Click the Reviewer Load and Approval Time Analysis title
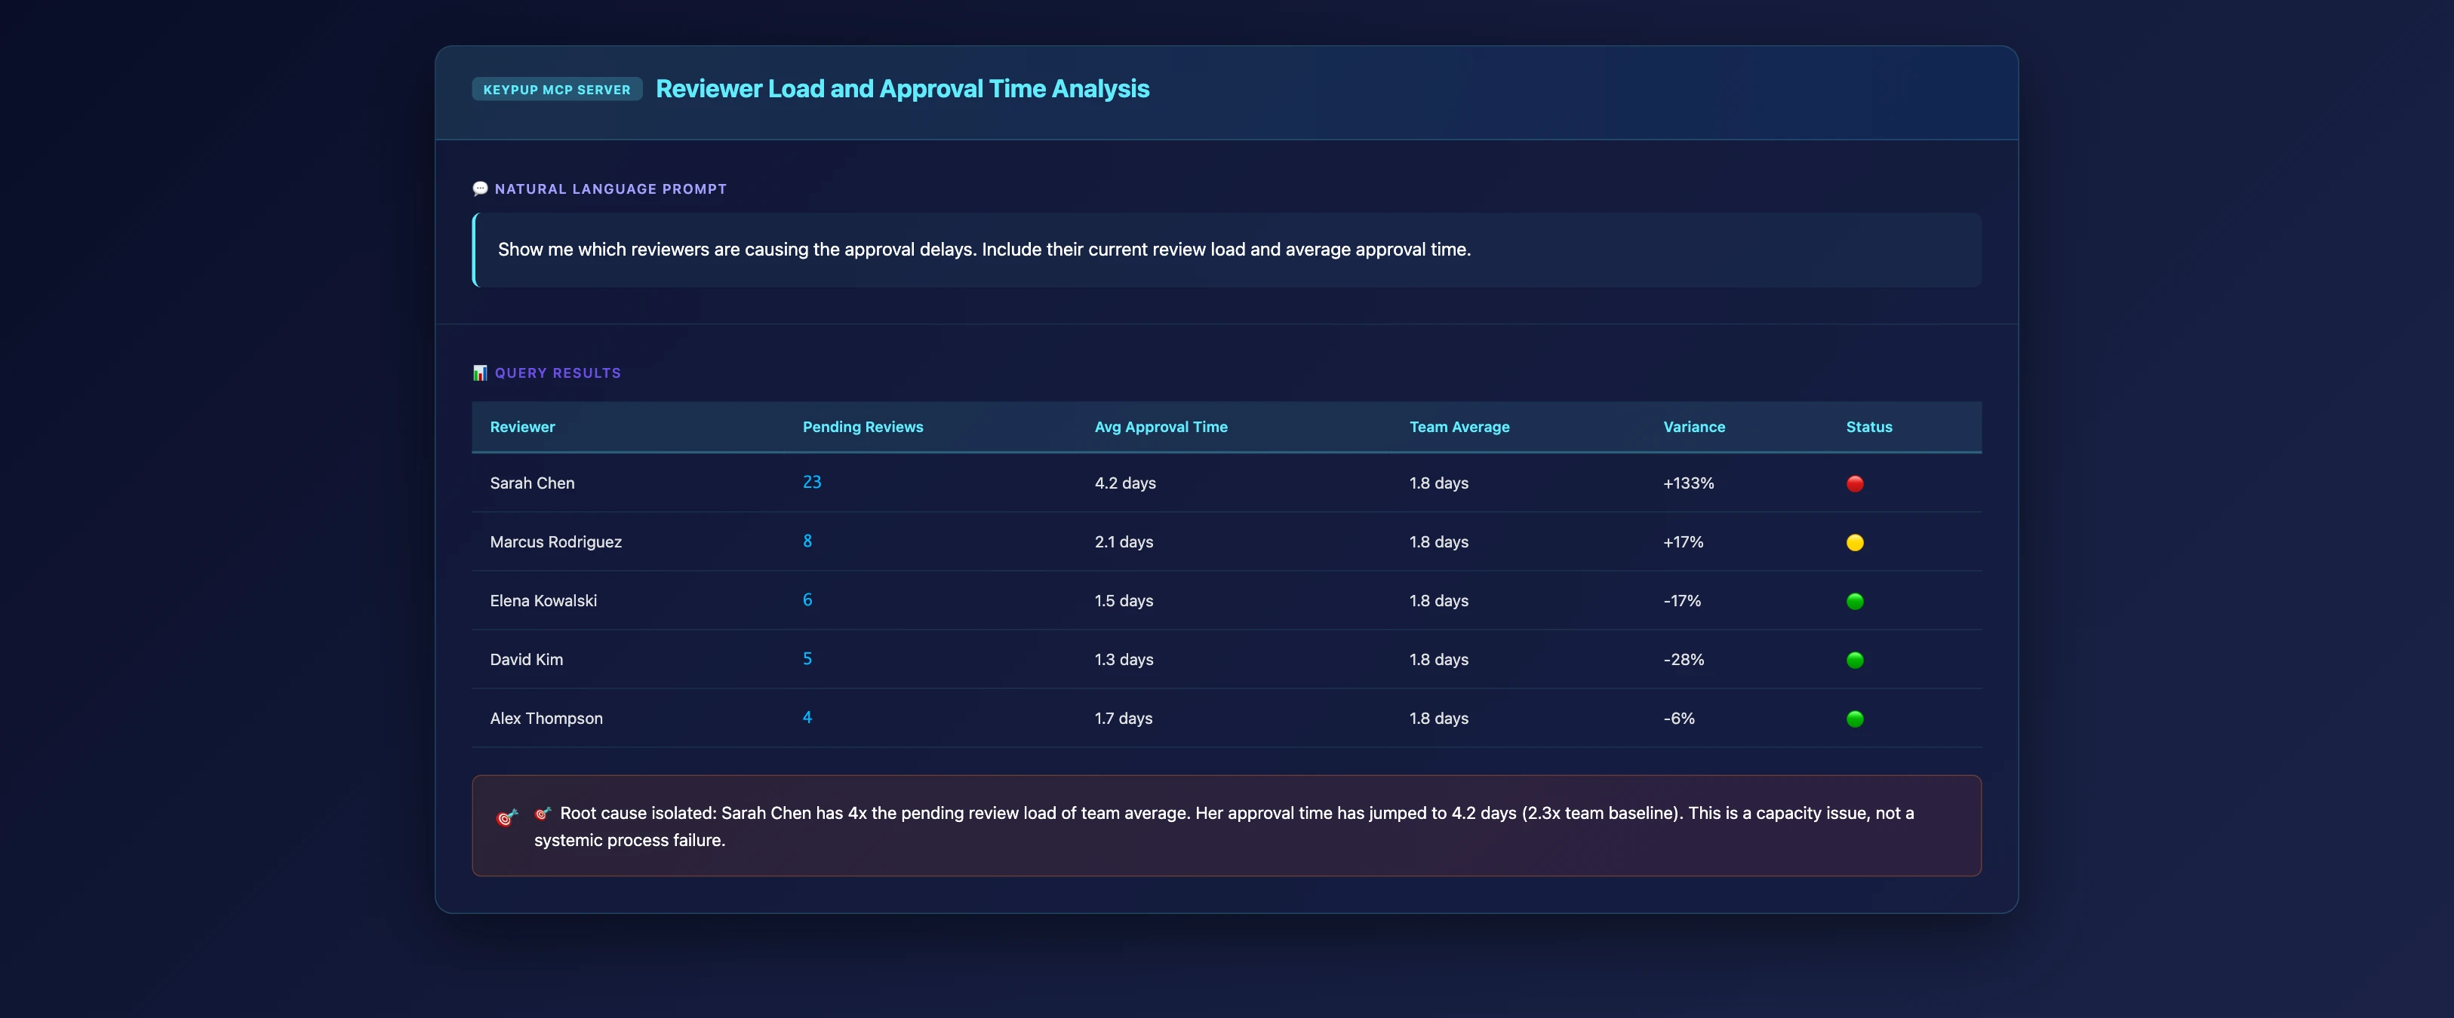 (x=903, y=88)
